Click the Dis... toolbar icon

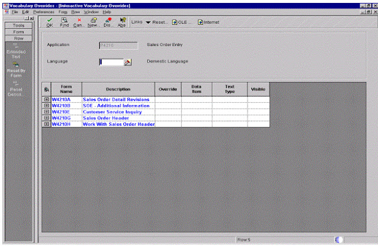108,22
